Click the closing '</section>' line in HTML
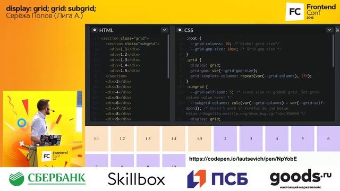The width and height of the screenshot is (340, 191). point(116,76)
